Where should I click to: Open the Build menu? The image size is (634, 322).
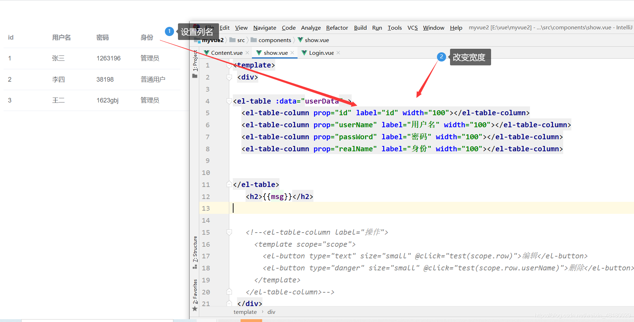pos(360,28)
